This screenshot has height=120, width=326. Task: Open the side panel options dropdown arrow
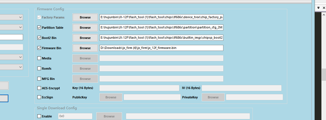point(319,8)
